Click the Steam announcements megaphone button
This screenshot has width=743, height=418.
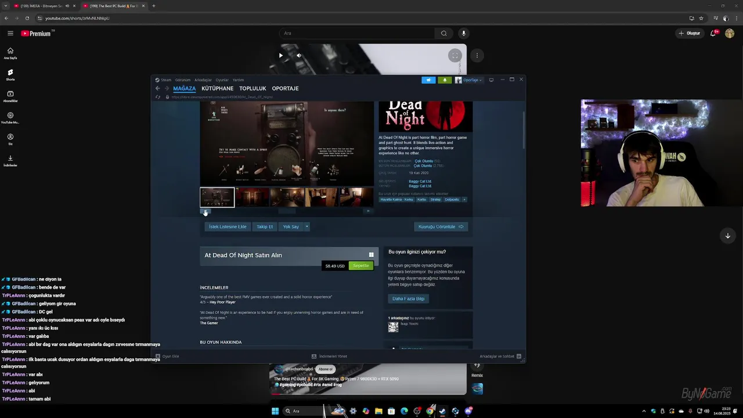428,80
